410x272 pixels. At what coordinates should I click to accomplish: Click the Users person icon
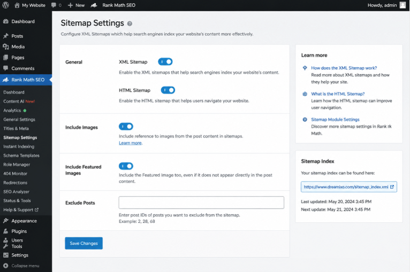6,240
